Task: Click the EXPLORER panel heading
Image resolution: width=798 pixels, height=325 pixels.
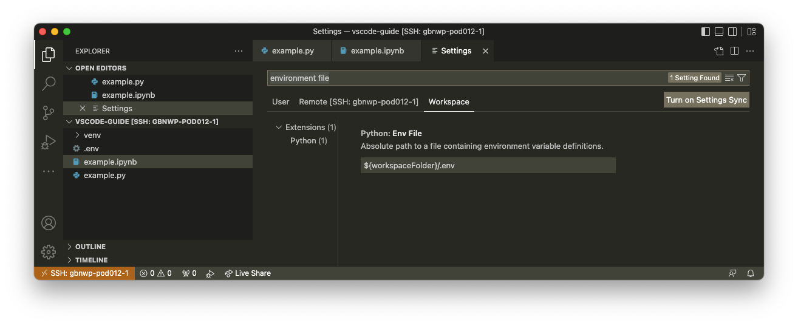Action: point(92,51)
